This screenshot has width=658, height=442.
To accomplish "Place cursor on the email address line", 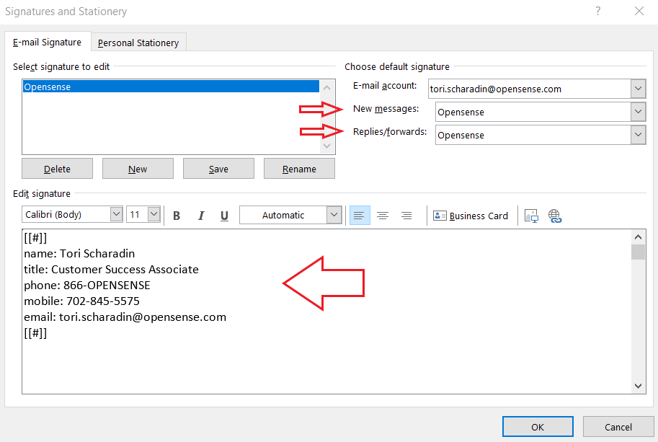I will [125, 317].
